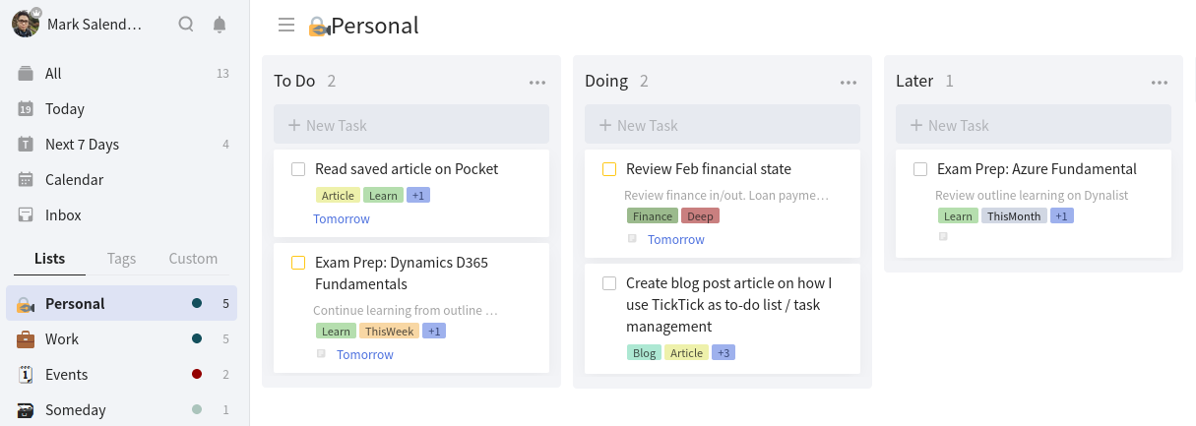Switch to the Tags tab
The width and height of the screenshot is (1196, 426).
122,259
